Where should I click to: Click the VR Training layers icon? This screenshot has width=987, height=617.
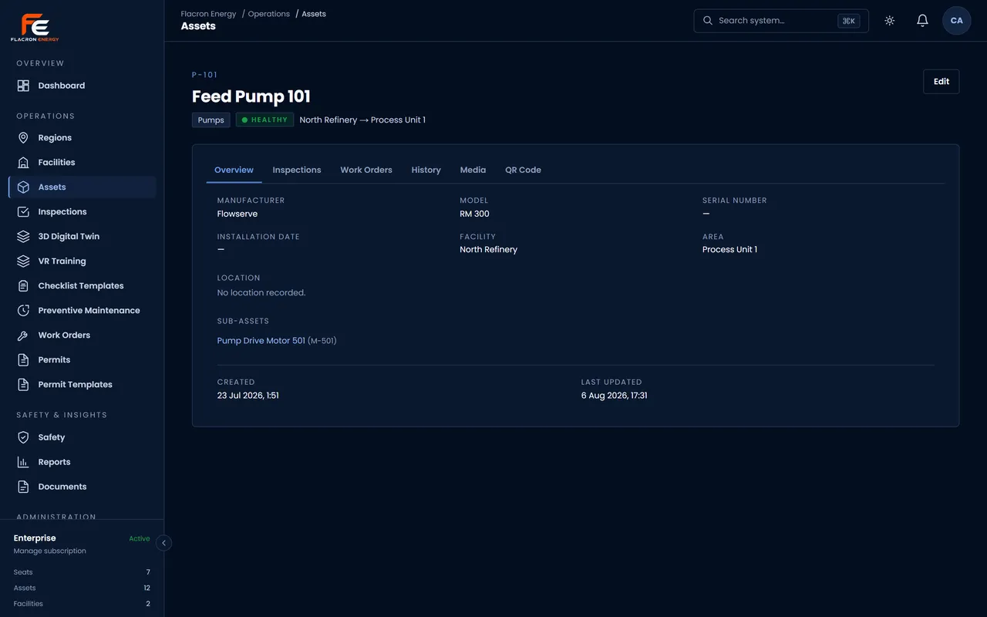pos(23,261)
